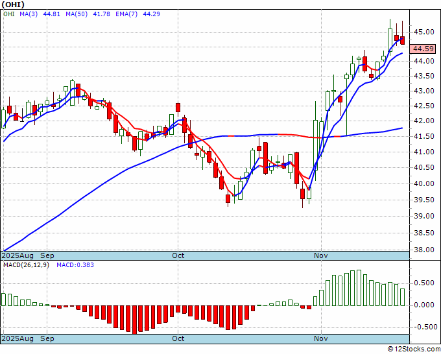
Task: Click the lowest red MACD histogram bar
Action: pos(134,320)
